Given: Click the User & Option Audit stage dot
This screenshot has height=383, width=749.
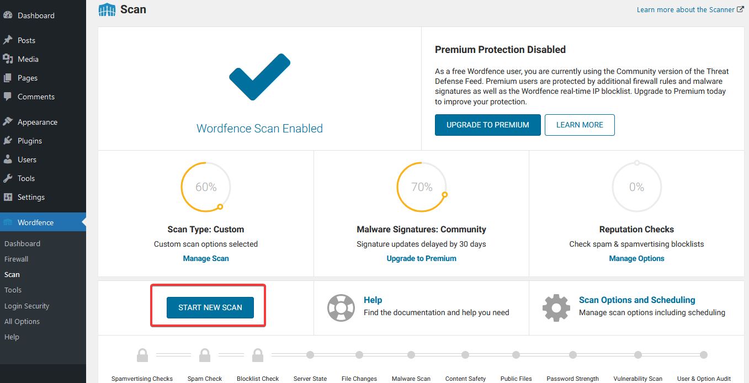Looking at the screenshot, I should click(704, 355).
